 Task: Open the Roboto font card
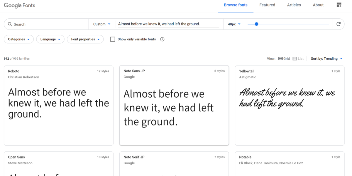tap(59, 106)
